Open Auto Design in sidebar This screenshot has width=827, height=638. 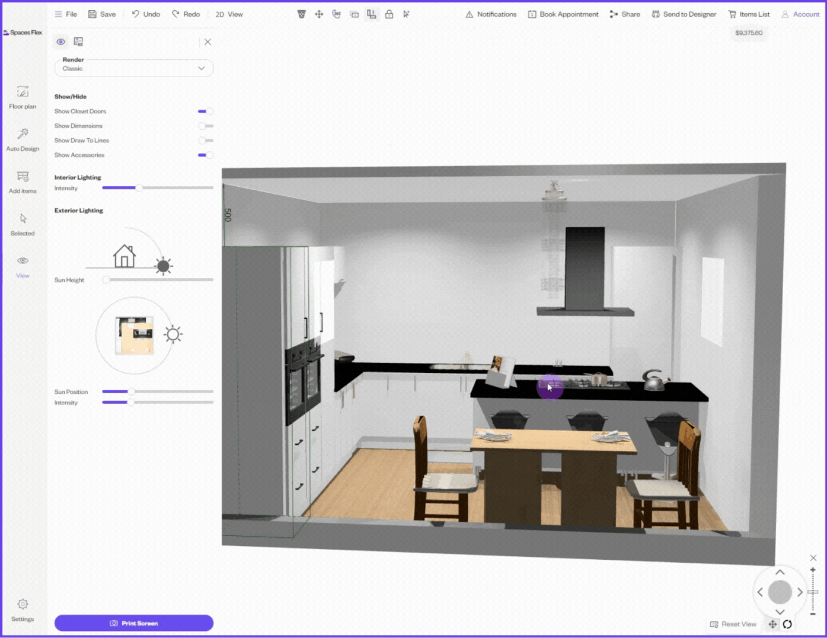point(23,140)
